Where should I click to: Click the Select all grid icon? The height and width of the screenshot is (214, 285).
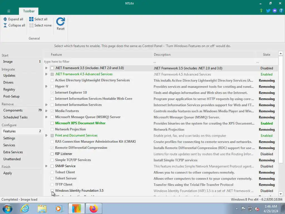click(x=31, y=19)
